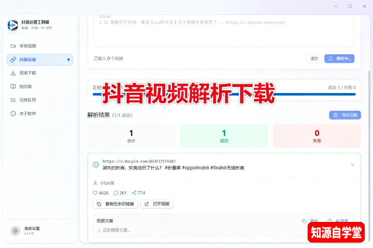Click the 解析结果 heading
373x248 pixels.
[x=98, y=115]
